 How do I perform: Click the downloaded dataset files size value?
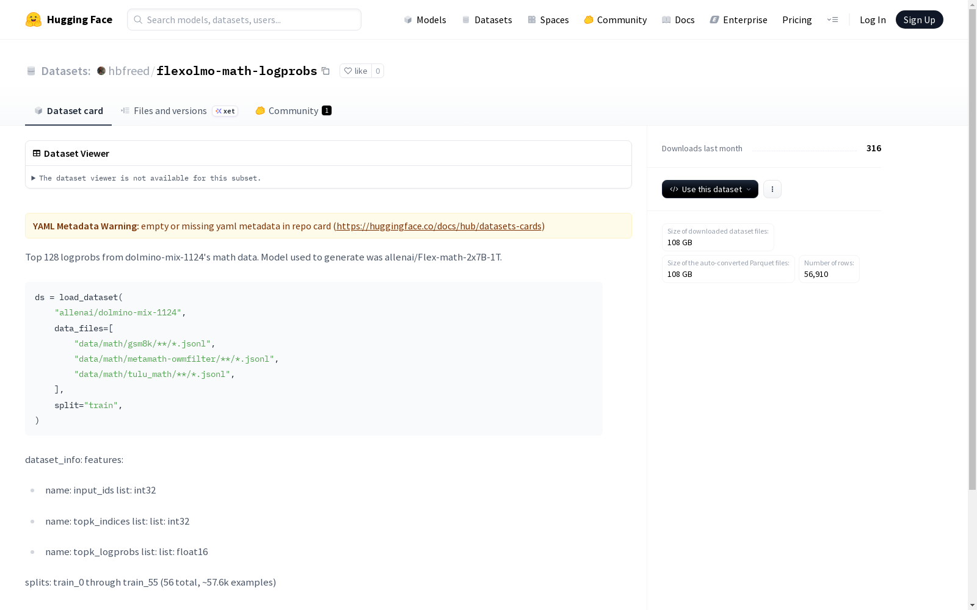[680, 242]
